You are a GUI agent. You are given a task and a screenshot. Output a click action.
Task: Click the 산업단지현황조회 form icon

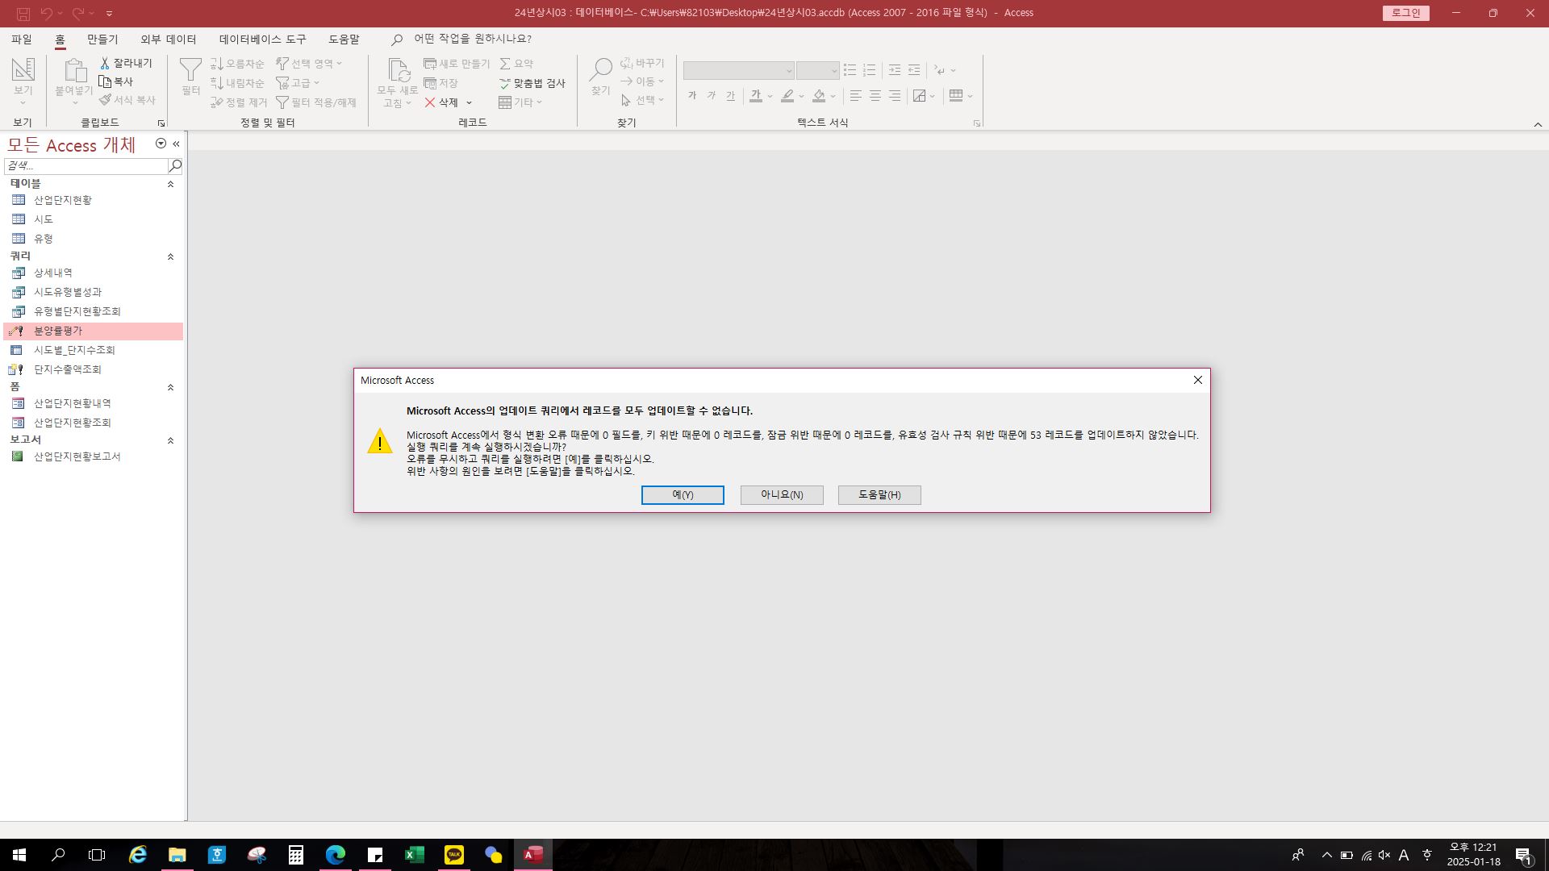point(18,423)
